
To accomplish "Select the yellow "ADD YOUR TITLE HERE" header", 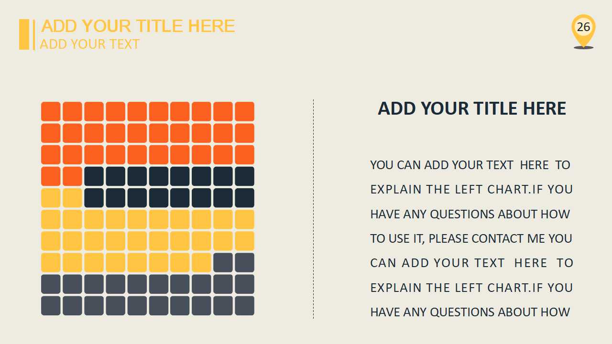I will tap(138, 26).
